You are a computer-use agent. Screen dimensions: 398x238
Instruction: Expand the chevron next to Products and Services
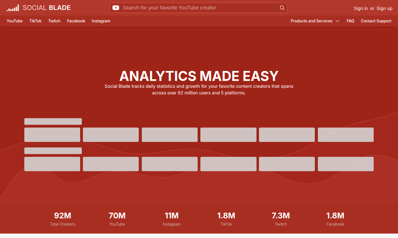tap(337, 21)
